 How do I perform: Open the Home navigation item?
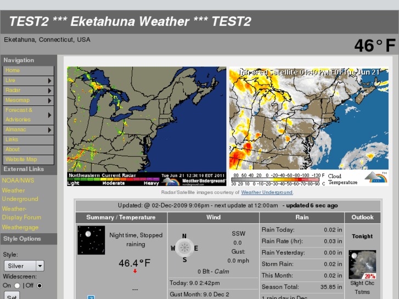28,70
